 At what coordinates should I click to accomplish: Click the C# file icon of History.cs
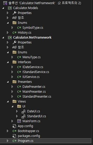[x=14, y=33]
